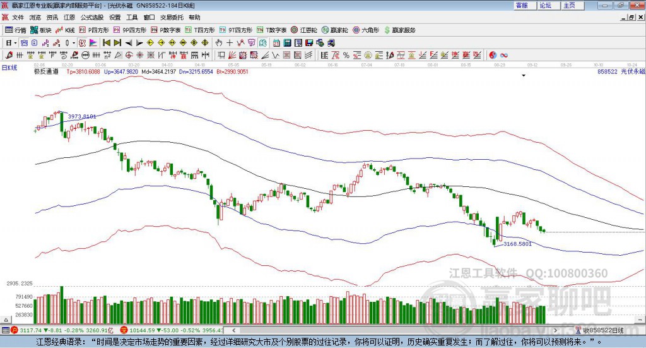Click the colored flag icon

(x=93, y=43)
